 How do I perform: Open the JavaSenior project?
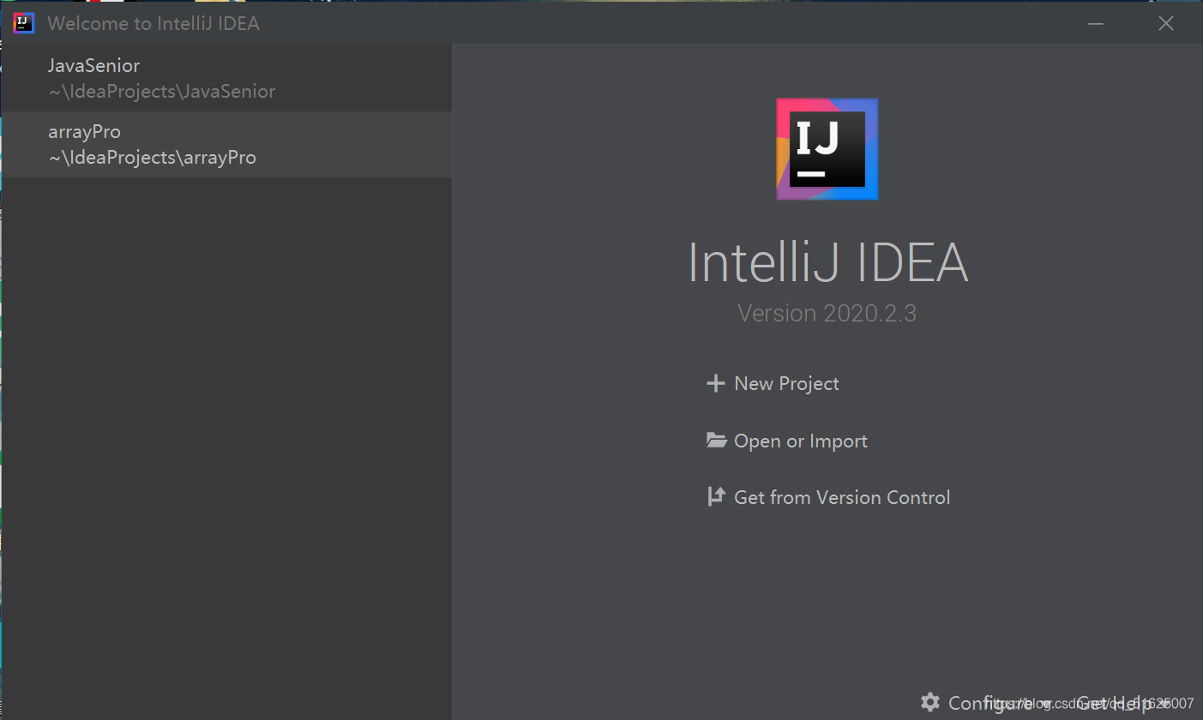(x=163, y=77)
